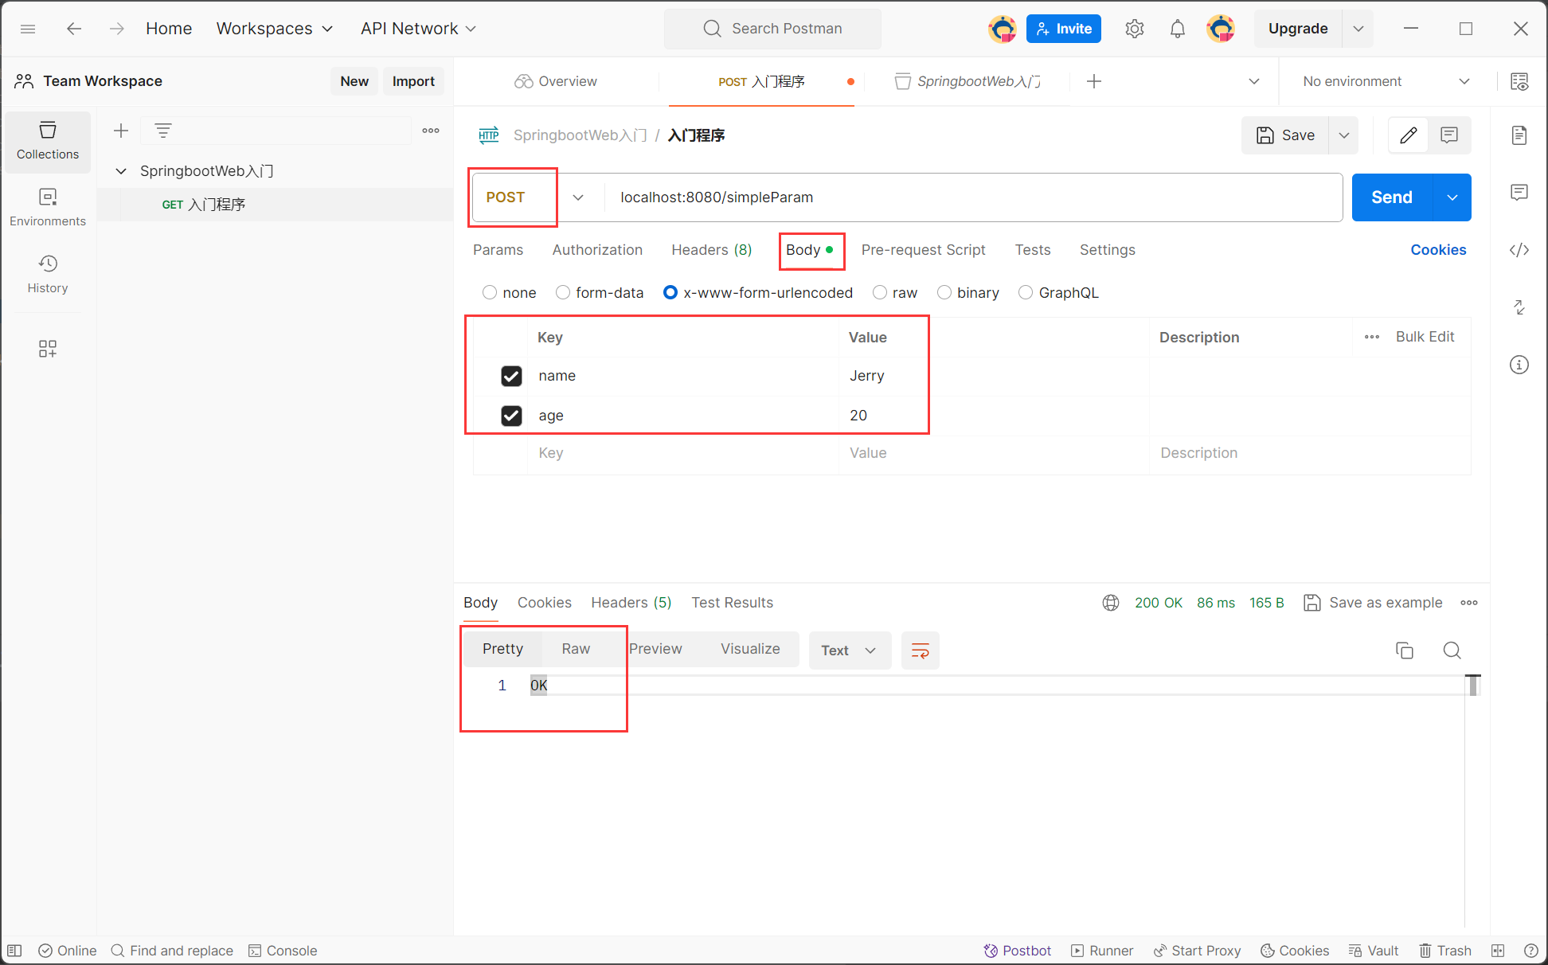
Task: Open the configure workspace sidebar icon
Action: [48, 349]
